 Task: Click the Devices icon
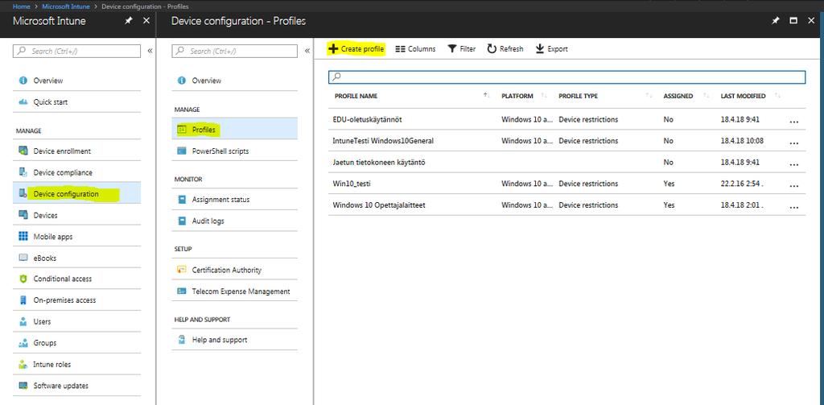click(x=23, y=215)
